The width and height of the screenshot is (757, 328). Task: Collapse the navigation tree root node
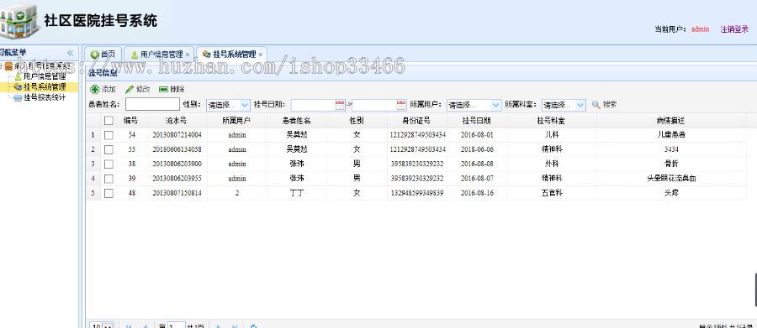[x=2, y=66]
